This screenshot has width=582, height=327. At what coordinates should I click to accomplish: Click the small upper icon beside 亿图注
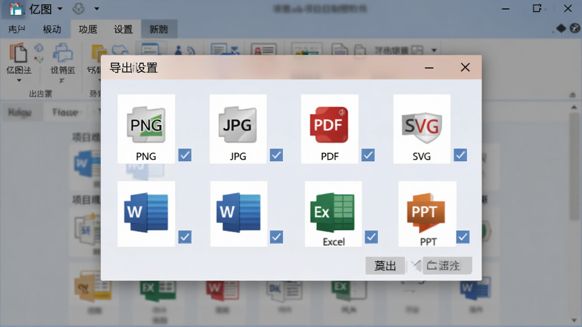39,48
